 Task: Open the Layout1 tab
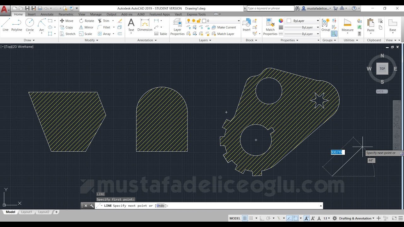pos(27,212)
